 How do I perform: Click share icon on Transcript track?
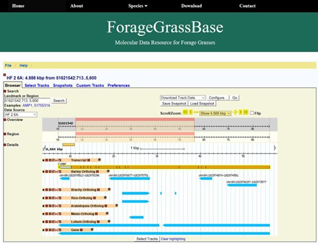(x=53, y=160)
